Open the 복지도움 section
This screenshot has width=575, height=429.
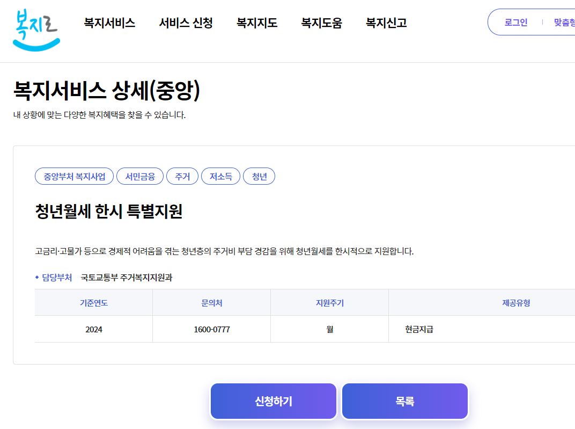(x=321, y=23)
